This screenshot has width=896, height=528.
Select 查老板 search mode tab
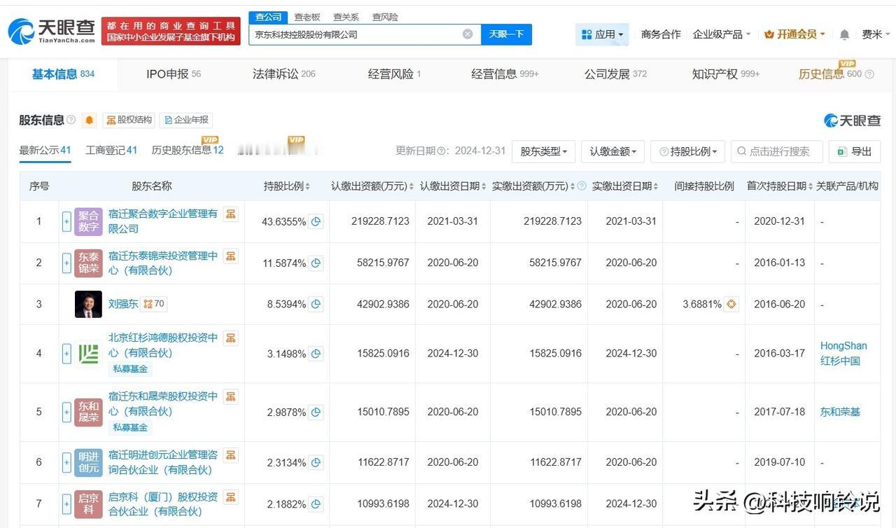[307, 17]
